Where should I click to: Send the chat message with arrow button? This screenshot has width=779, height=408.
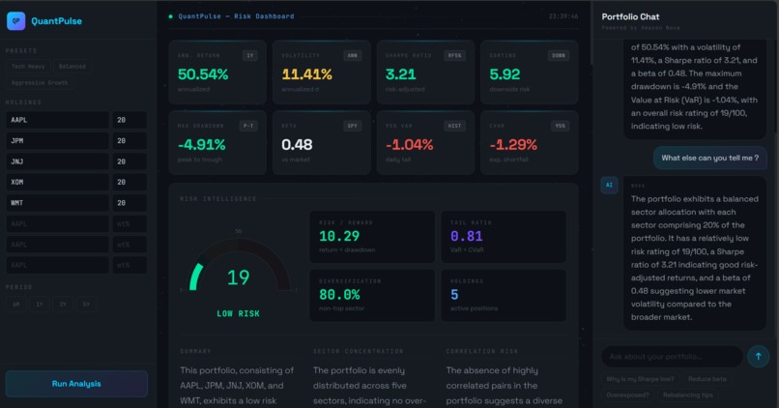(x=758, y=356)
